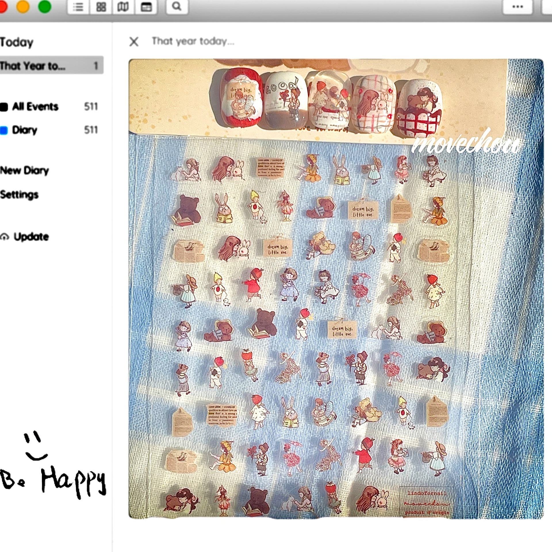
Task: Switch to list view in toolbar
Action: 78,7
